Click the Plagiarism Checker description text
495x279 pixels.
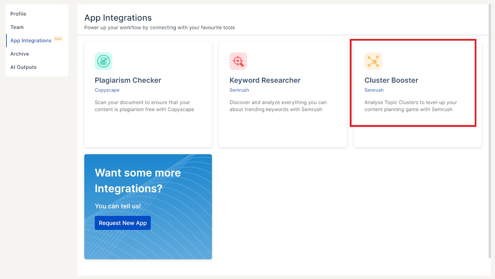144,106
